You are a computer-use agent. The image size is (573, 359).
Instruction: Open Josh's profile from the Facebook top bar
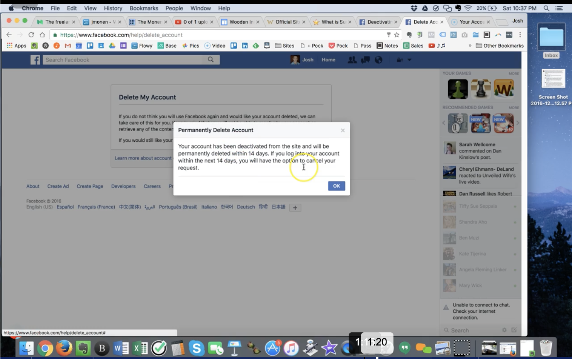302,60
